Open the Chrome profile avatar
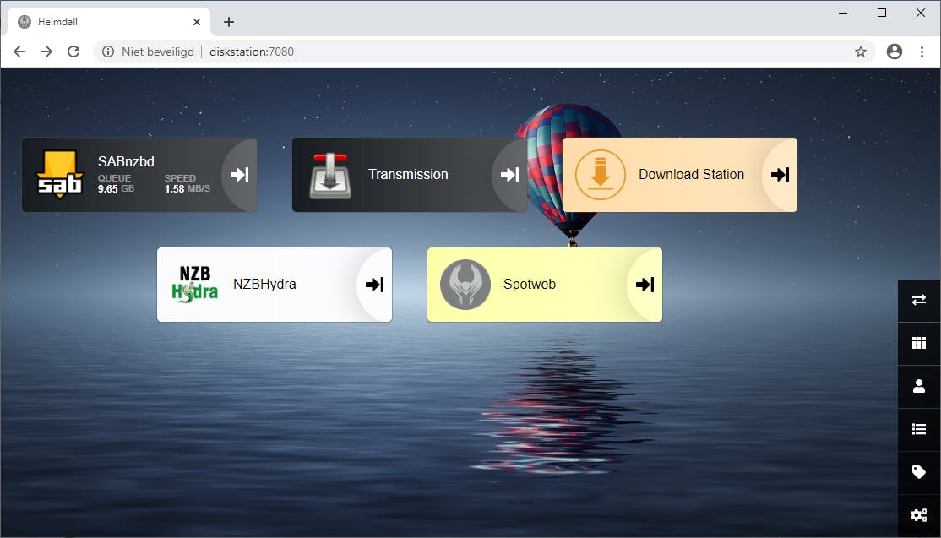 (894, 52)
